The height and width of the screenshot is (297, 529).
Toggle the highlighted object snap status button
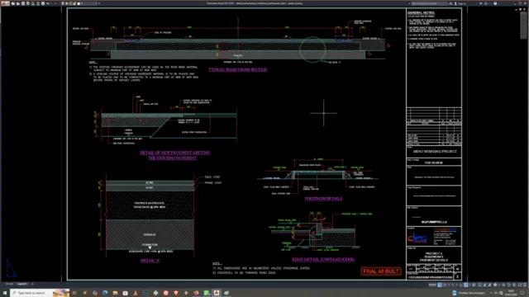(x=466, y=285)
